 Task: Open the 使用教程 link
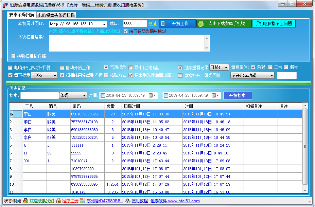[x=139, y=201]
